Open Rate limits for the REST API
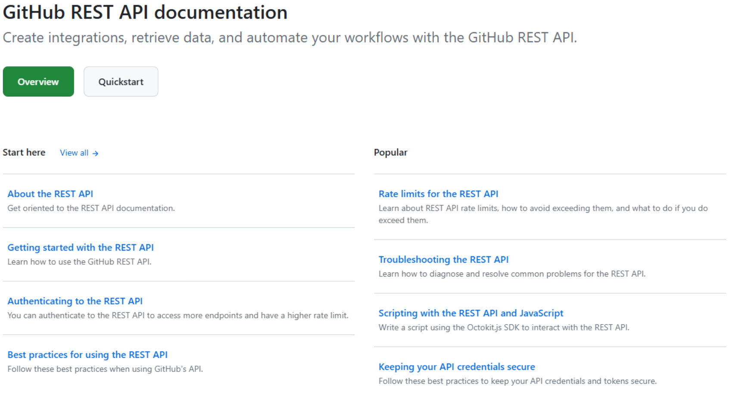Screen dimensions: 735x397 point(438,194)
